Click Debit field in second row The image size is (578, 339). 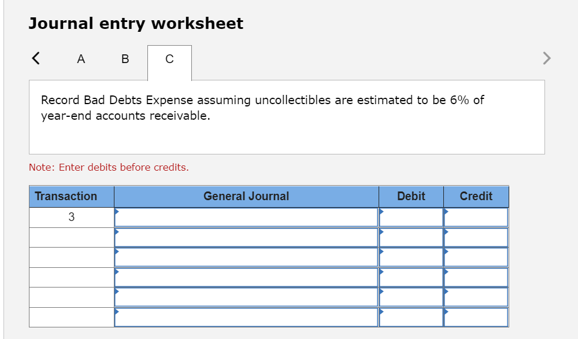pyautogui.click(x=411, y=238)
